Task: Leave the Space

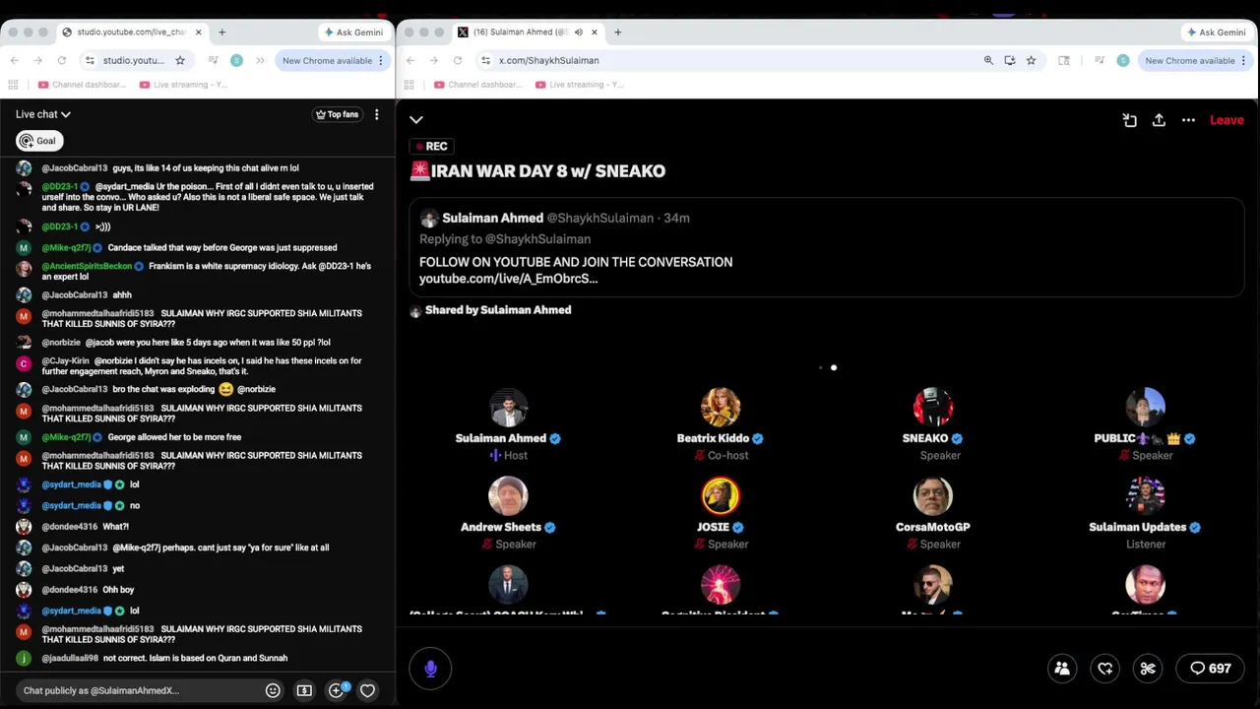Action: (x=1227, y=120)
